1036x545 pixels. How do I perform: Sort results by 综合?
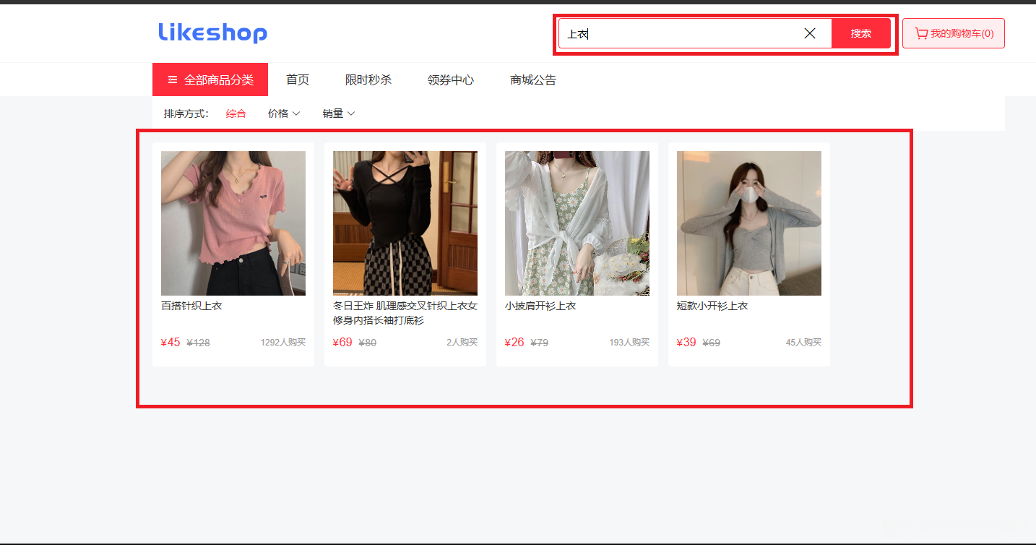236,113
